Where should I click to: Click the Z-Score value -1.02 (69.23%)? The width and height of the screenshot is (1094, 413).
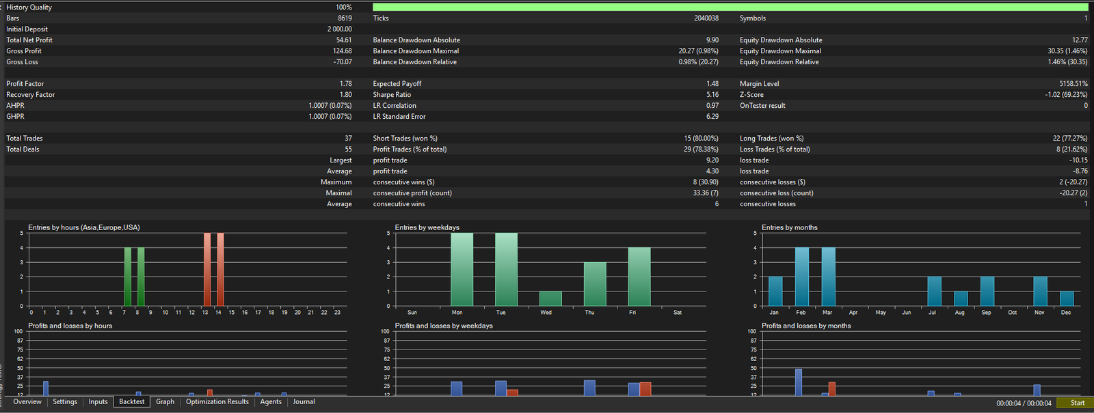pos(1066,95)
